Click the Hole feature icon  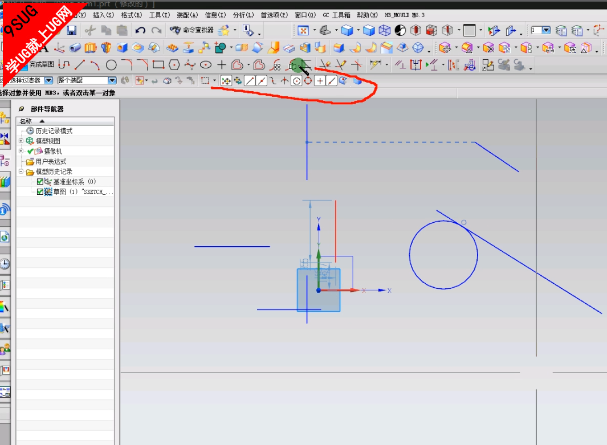pos(123,48)
